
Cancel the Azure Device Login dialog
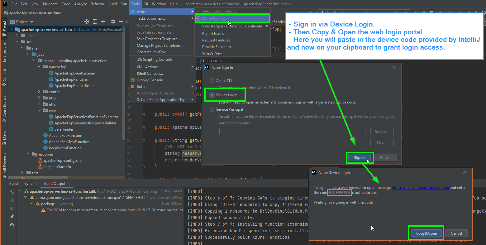coord(456,233)
